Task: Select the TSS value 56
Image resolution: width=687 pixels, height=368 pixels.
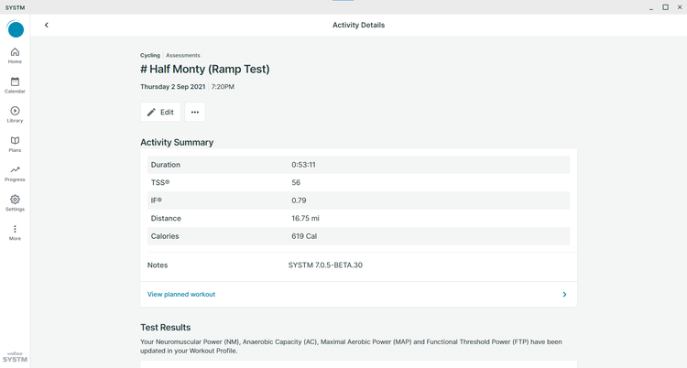Action: 296,183
